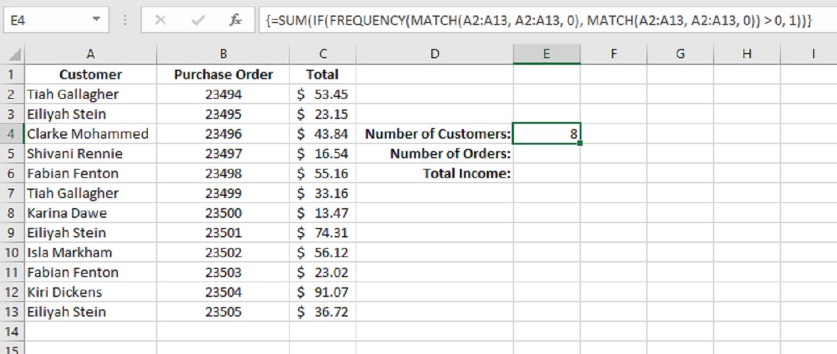Screen dimensions: 837x354
Task: Select row 14 header
Action: point(12,331)
